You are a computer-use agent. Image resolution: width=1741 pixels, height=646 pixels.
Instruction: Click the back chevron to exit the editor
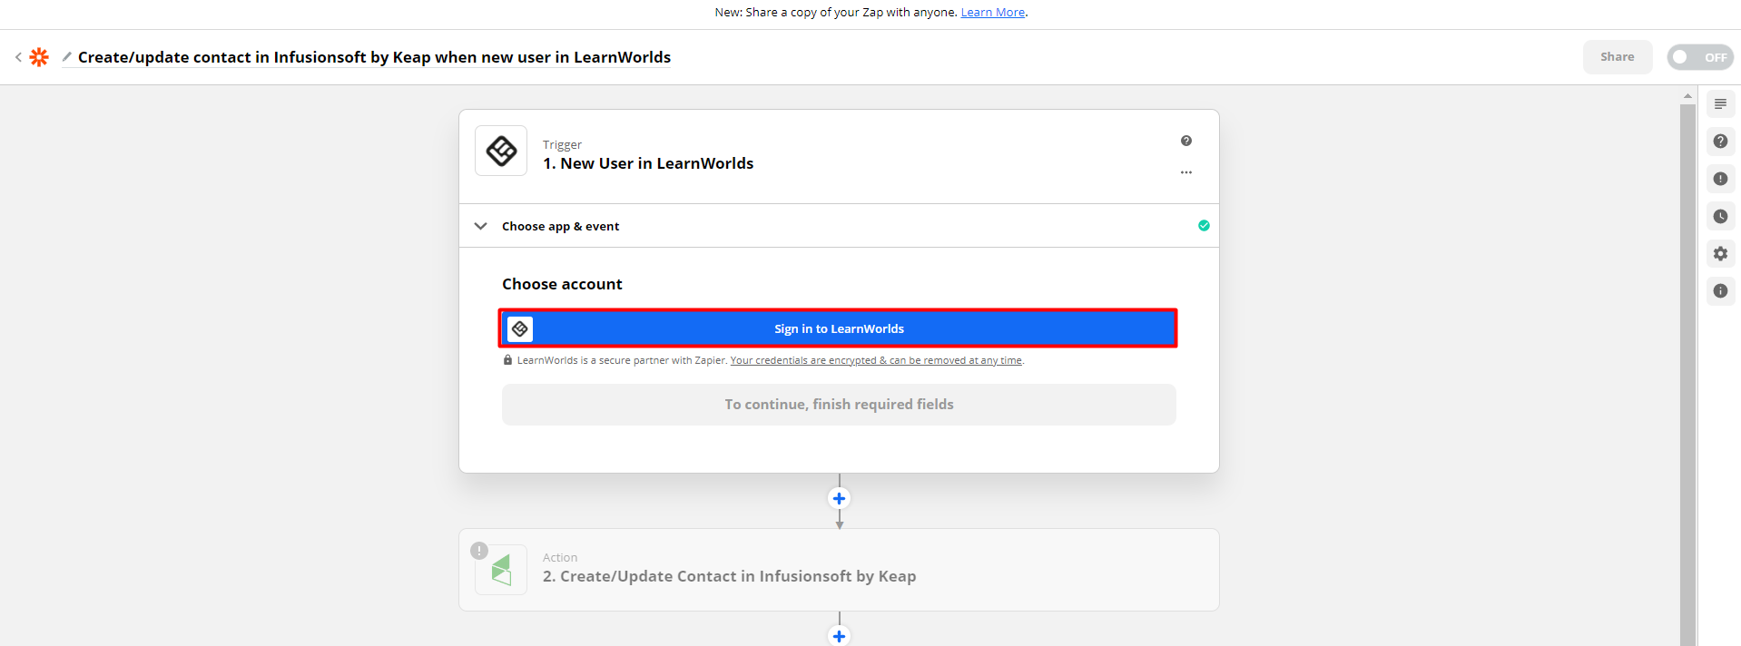(18, 56)
